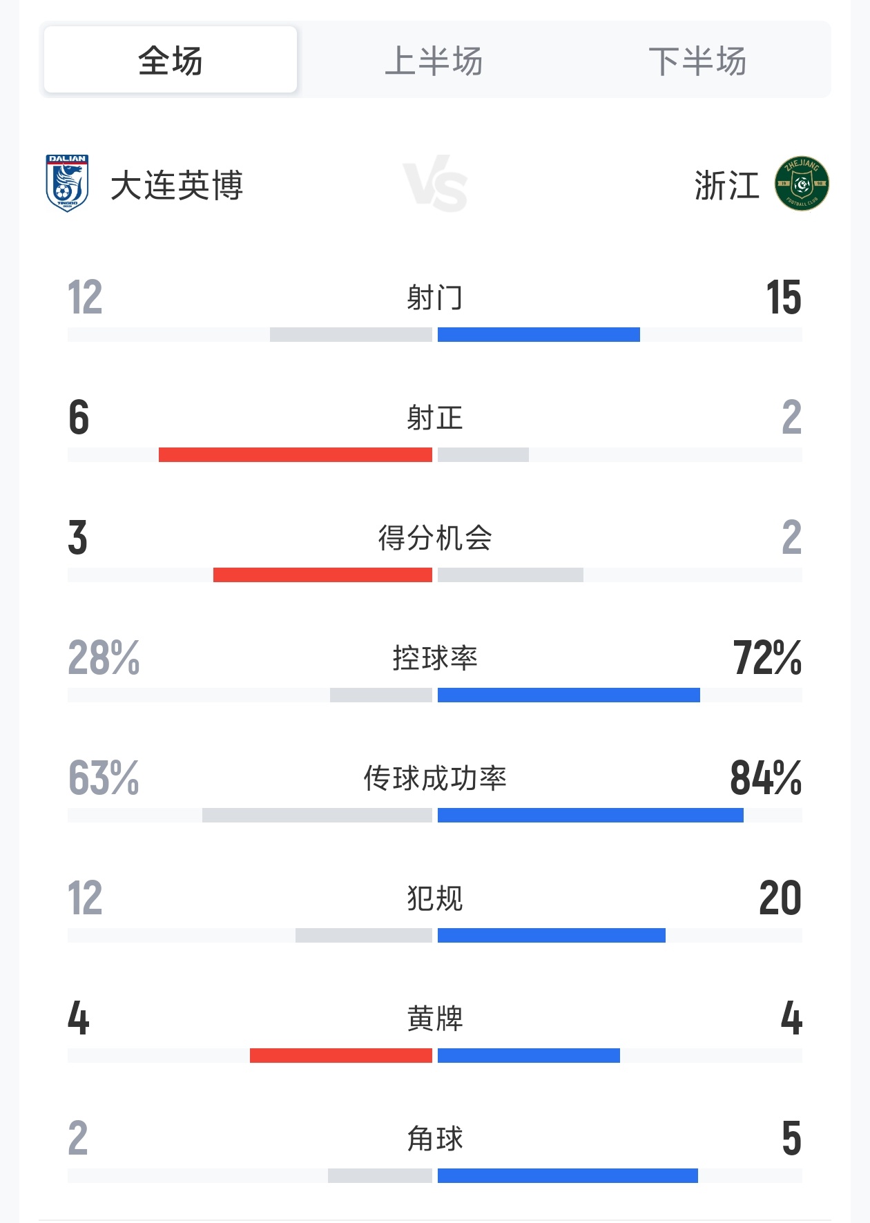Viewport: 870px width, 1223px height.
Task: Click the 得分机会 stat label
Action: point(435,538)
